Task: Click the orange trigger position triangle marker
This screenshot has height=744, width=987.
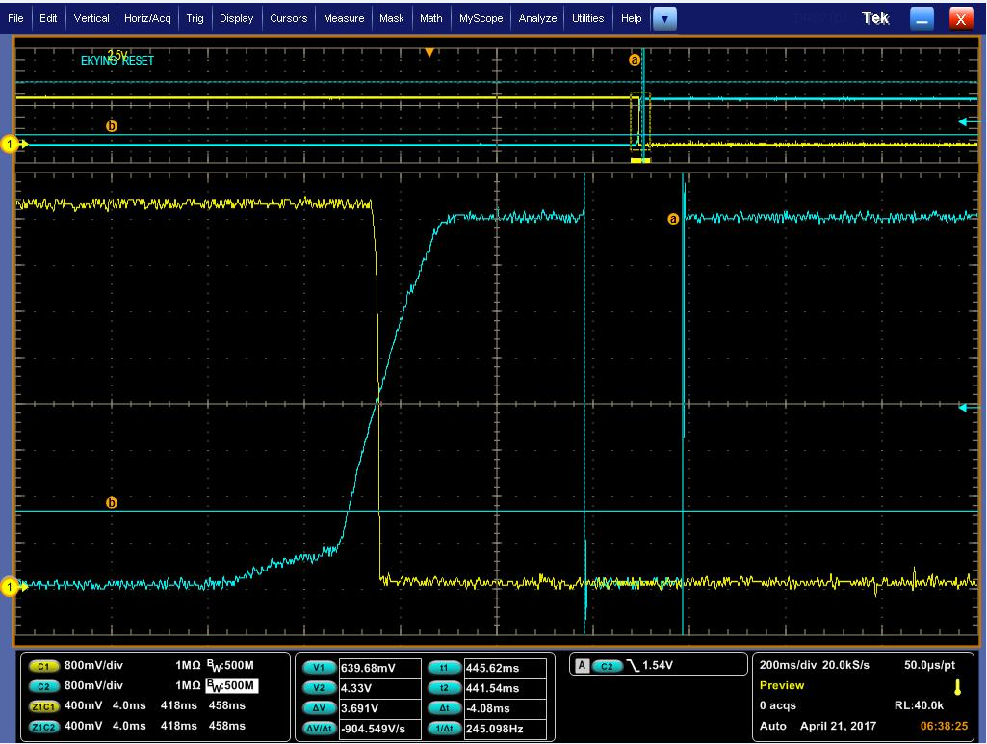Action: tap(429, 53)
